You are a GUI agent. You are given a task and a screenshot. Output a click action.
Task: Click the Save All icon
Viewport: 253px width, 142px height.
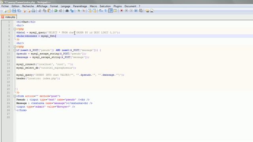19,11
